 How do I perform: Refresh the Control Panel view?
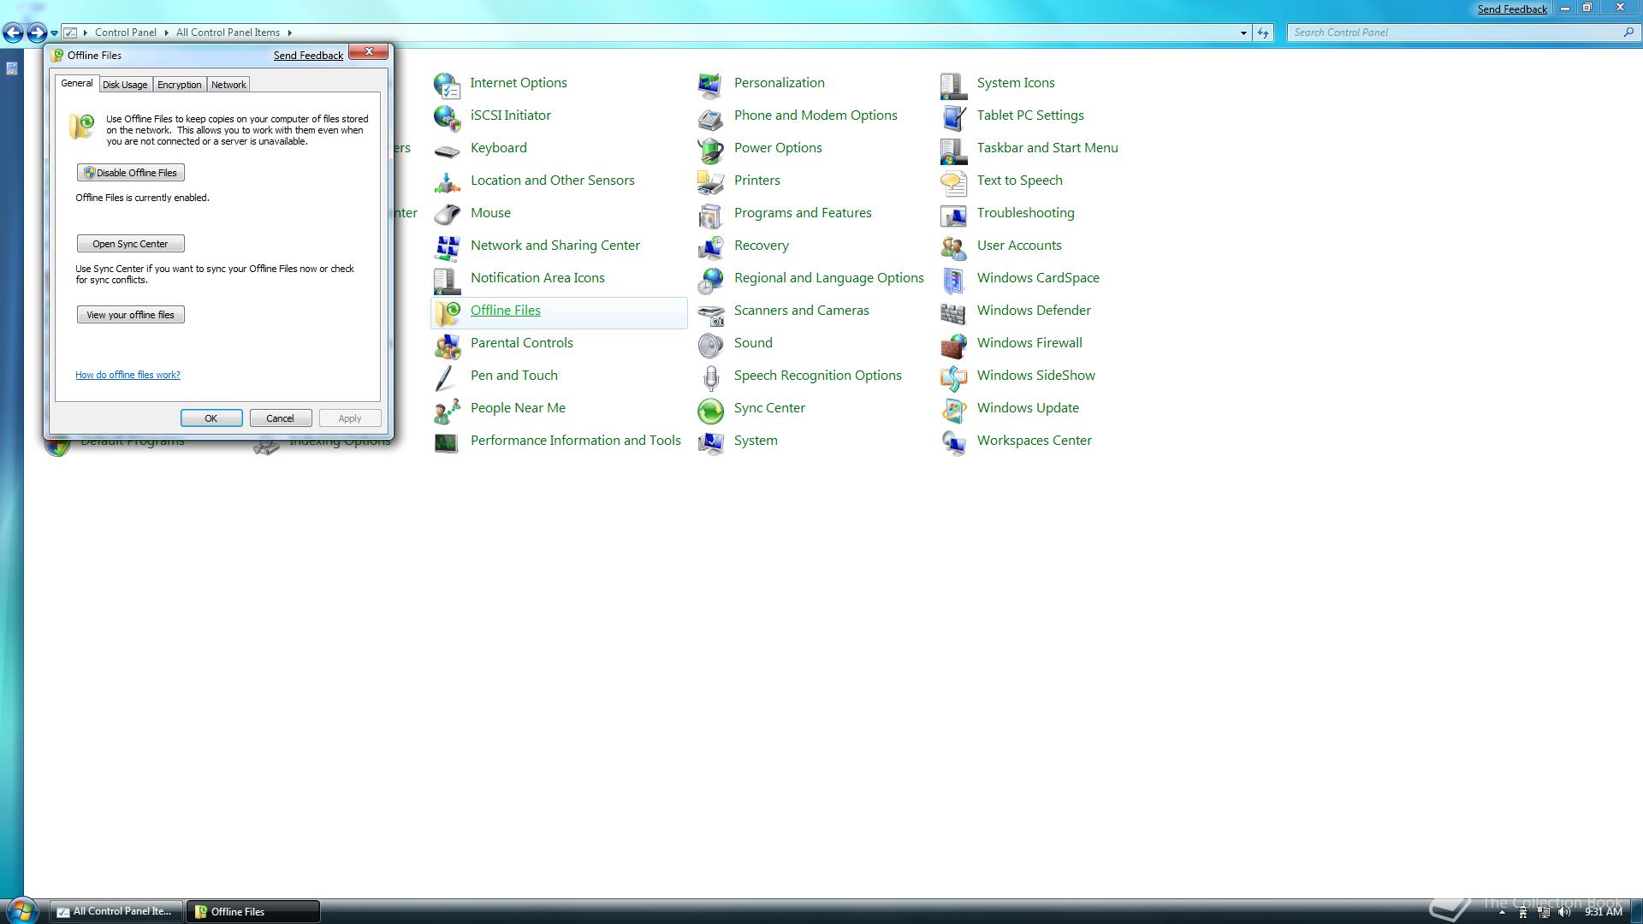click(1263, 33)
